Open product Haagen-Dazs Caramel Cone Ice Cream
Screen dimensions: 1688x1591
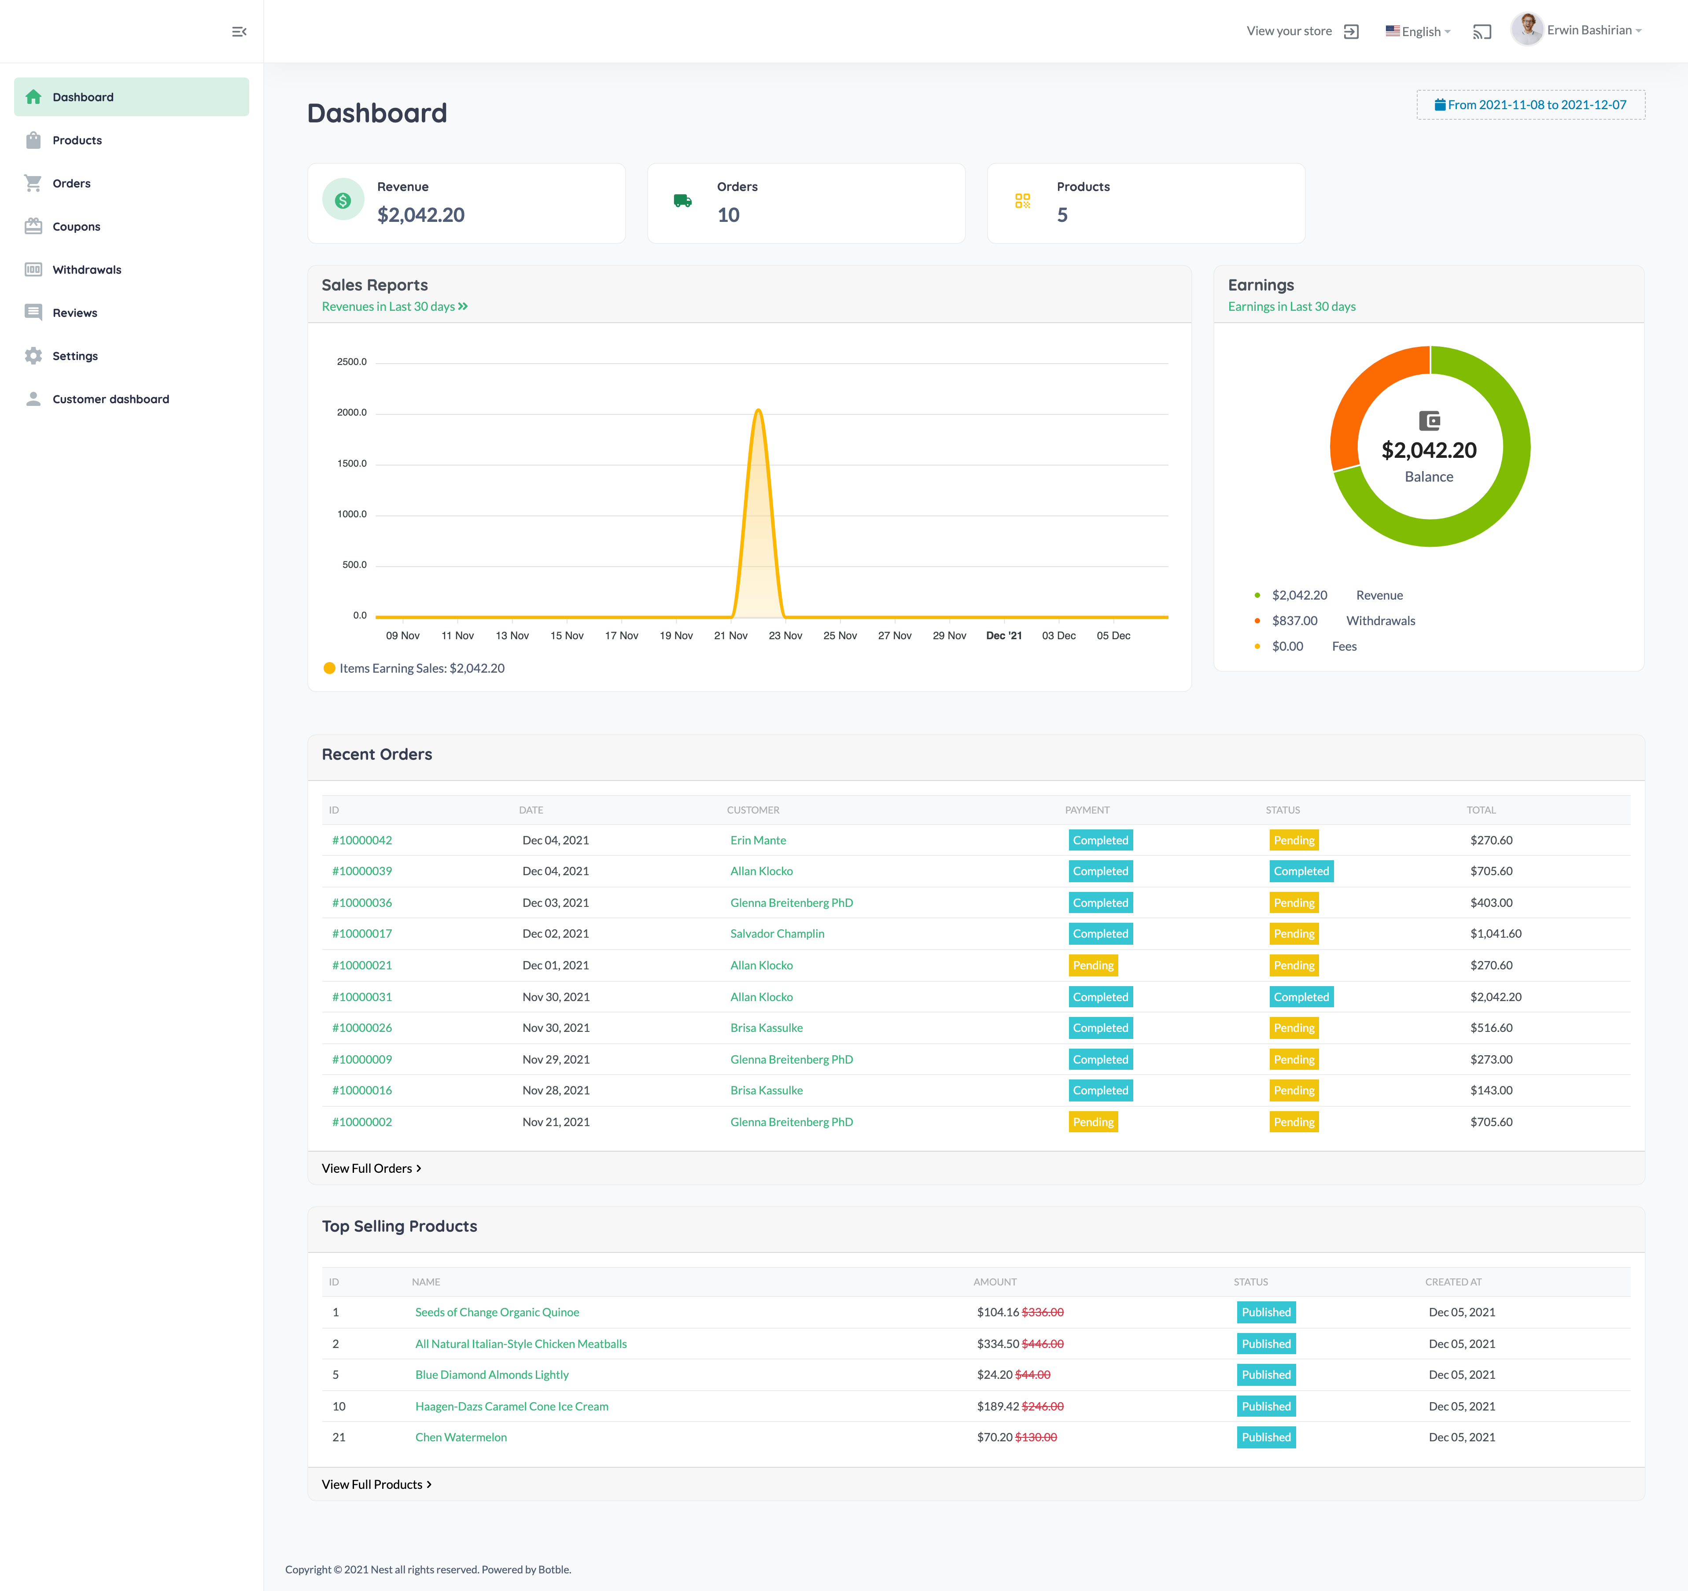(x=512, y=1407)
